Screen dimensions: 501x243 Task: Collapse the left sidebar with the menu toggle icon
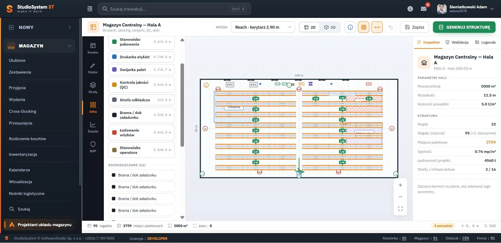coord(90,9)
